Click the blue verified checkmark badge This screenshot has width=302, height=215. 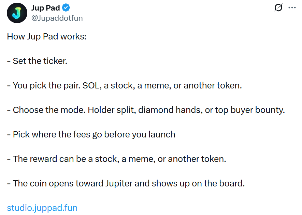pos(66,8)
